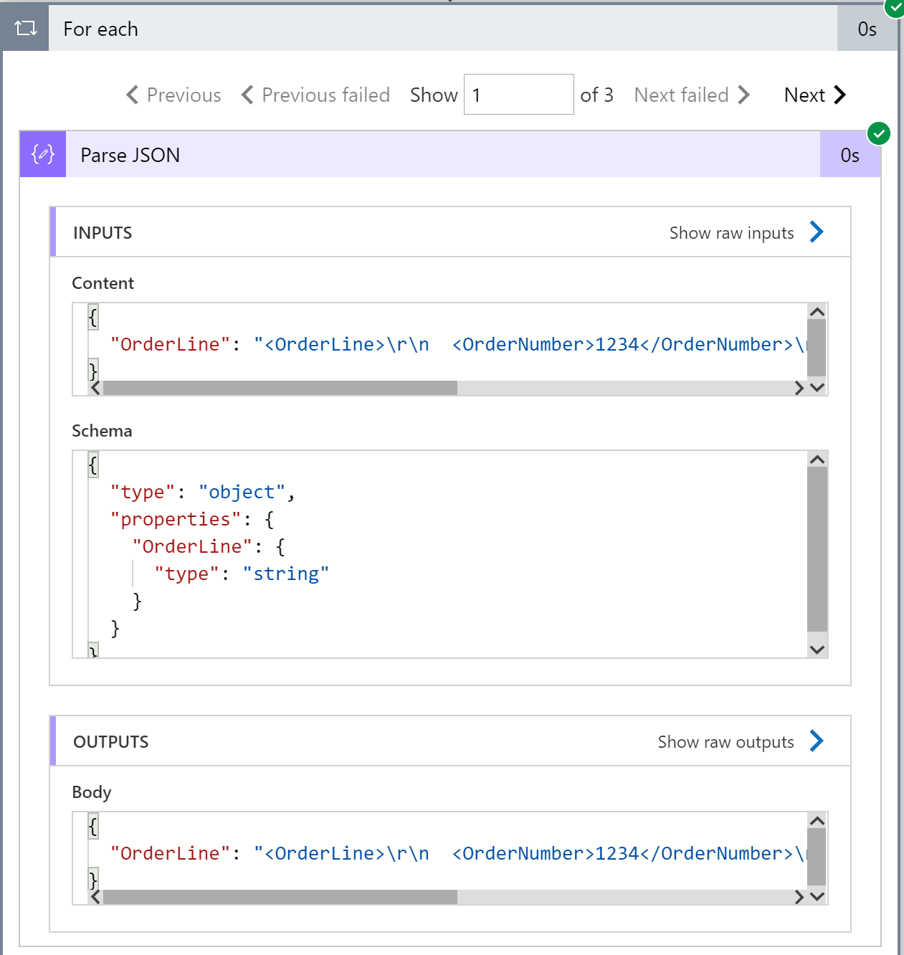Click the 0s duration badge on Parse JSON

[850, 154]
